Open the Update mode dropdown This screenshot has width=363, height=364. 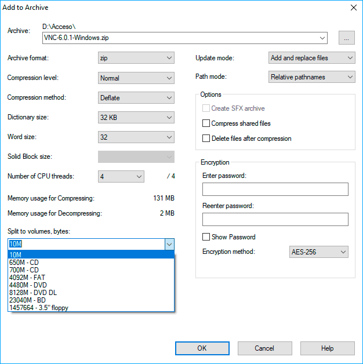(312, 58)
